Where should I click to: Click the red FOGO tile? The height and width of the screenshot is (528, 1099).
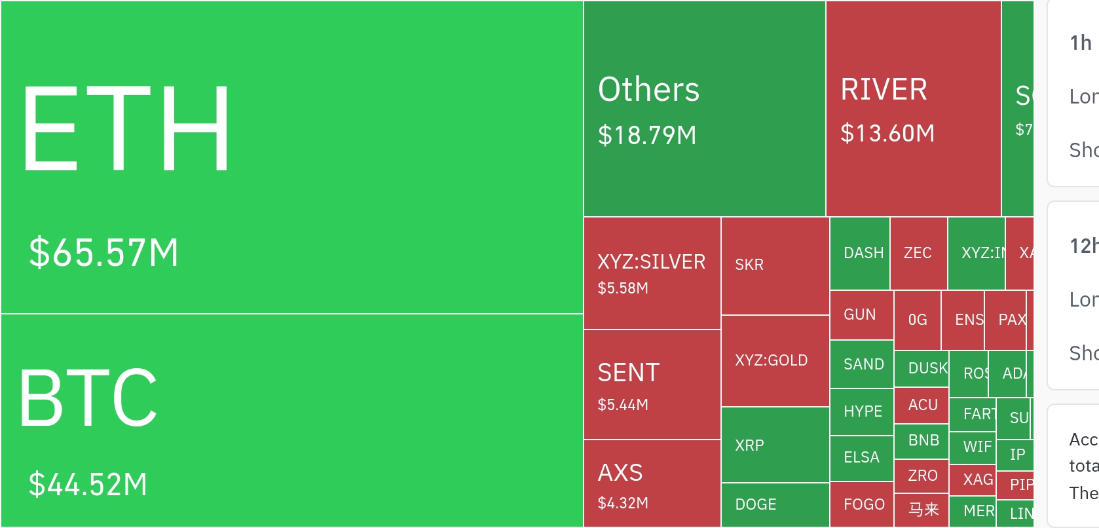click(861, 504)
